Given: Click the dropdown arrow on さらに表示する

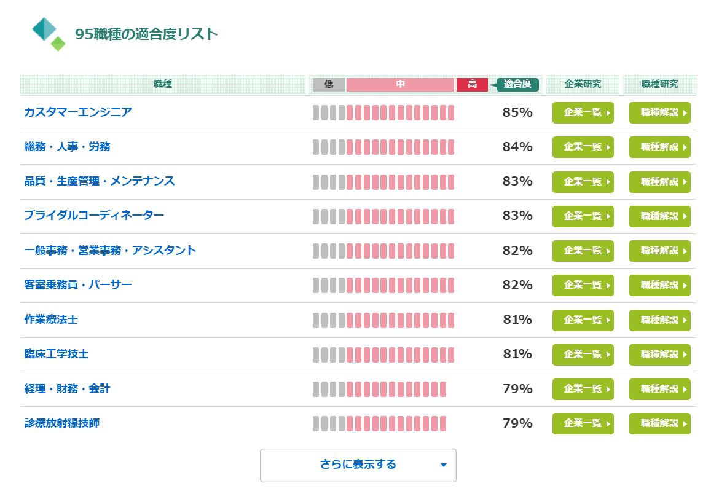Looking at the screenshot, I should [x=442, y=465].
